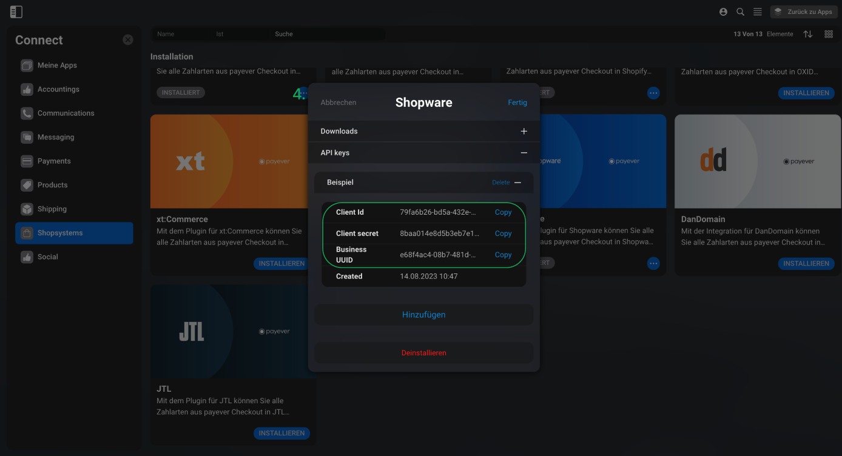Add a new API key with Hinzufügen
The image size is (842, 456).
[423, 315]
